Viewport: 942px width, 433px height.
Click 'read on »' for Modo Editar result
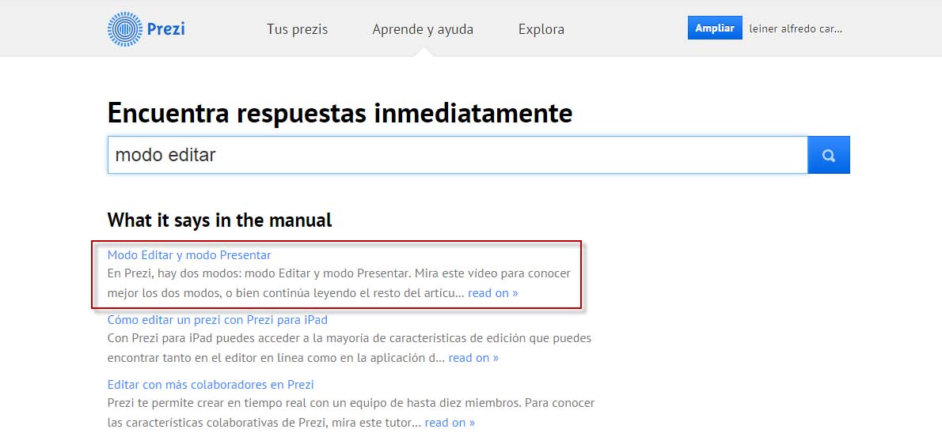tap(492, 292)
